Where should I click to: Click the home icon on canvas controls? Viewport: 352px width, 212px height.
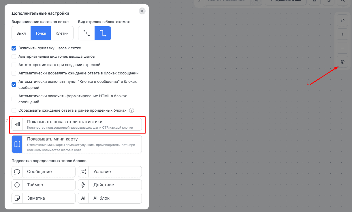point(342,20)
